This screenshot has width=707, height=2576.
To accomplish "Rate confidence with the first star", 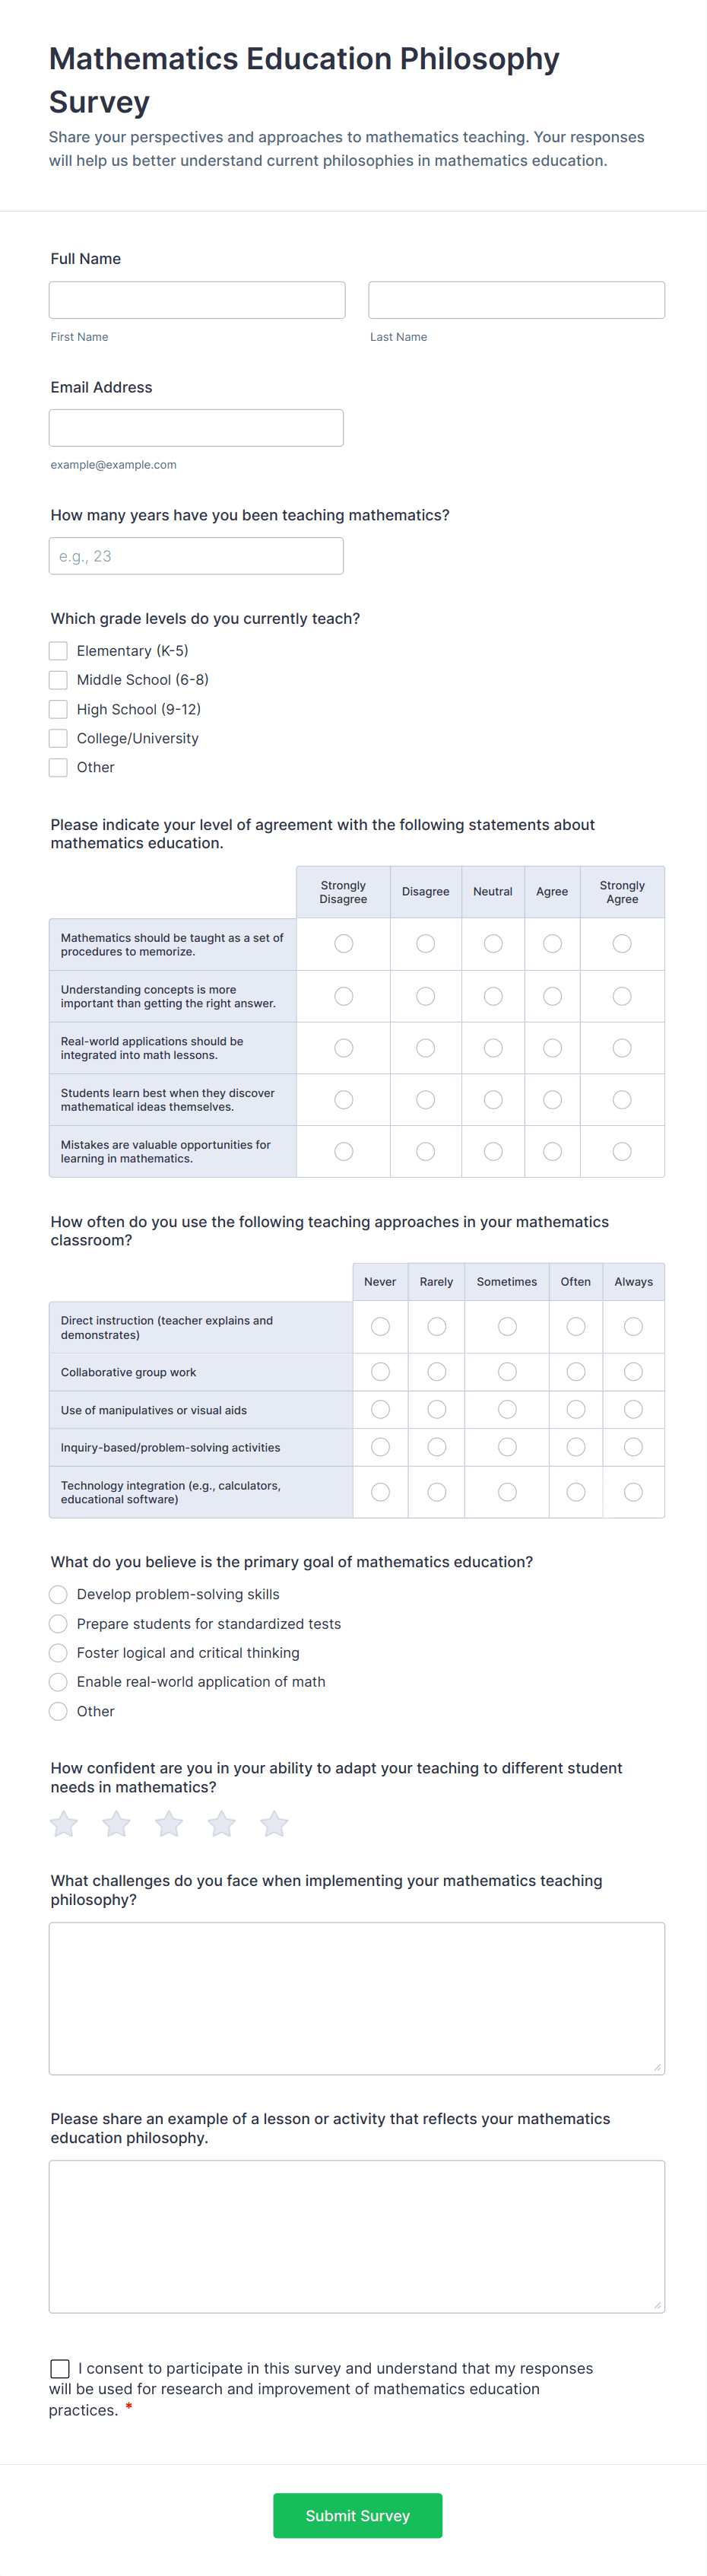I will [63, 1823].
